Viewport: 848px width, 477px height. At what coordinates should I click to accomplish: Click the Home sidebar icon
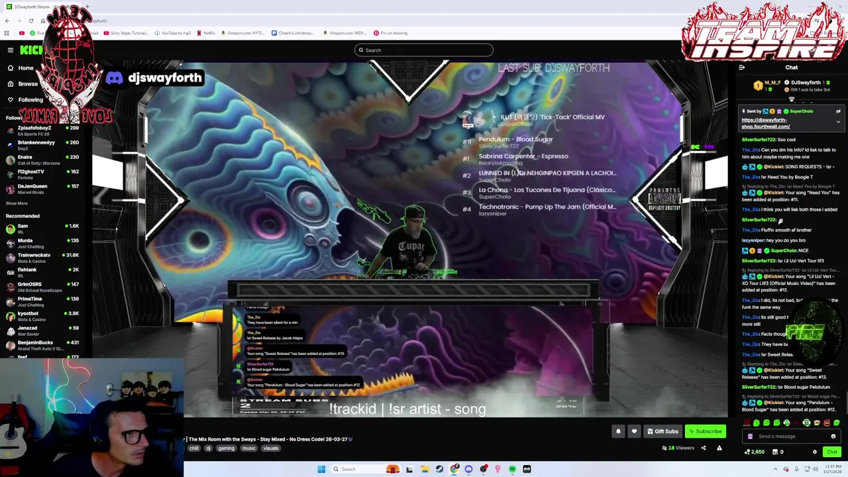pos(11,68)
